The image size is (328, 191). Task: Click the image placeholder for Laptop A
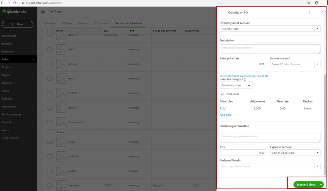(61, 185)
